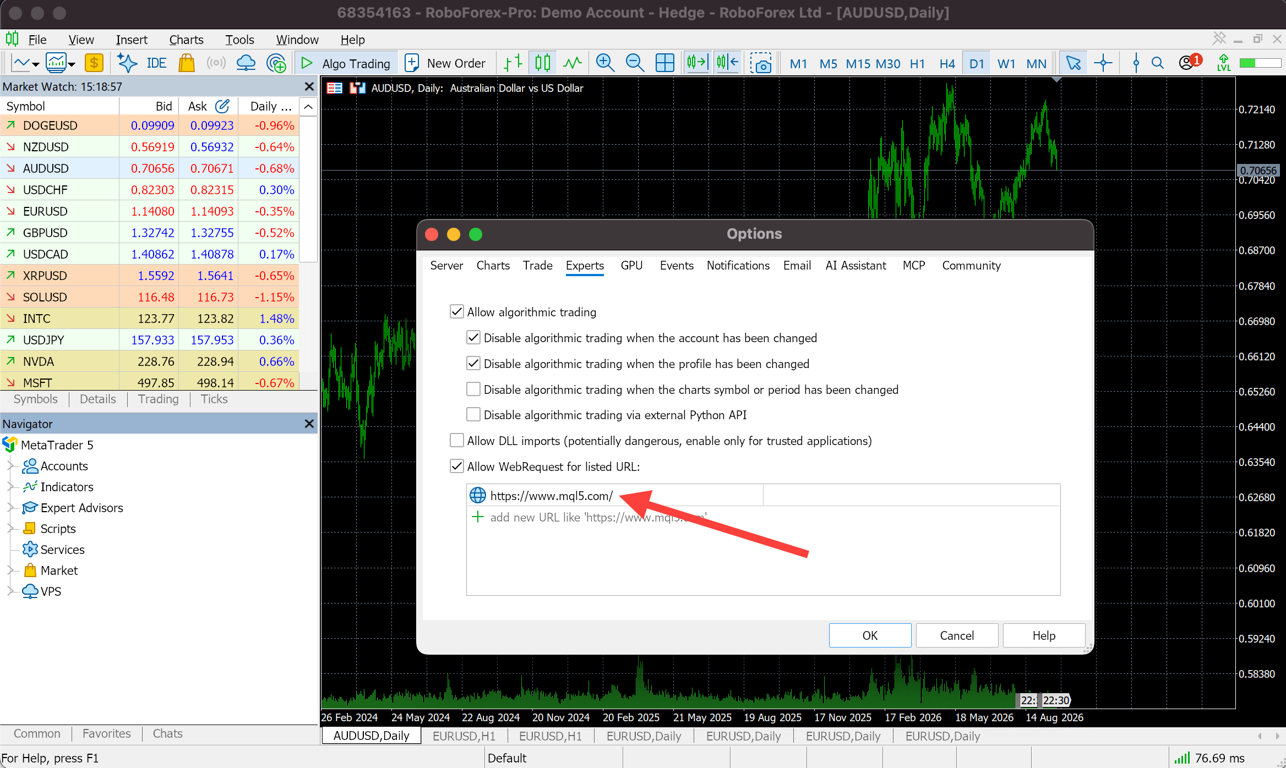This screenshot has width=1286, height=768.
Task: Select candlestick chart type icon
Action: coord(543,63)
